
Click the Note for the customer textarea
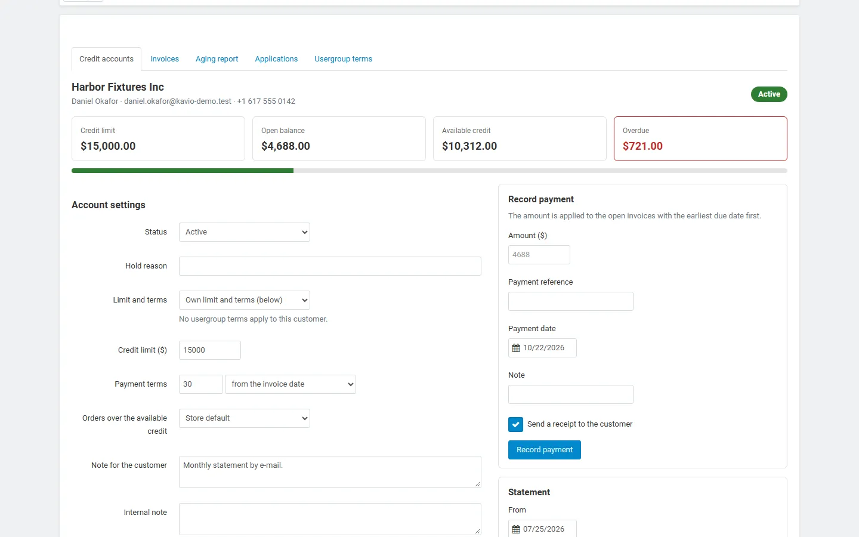pyautogui.click(x=330, y=472)
